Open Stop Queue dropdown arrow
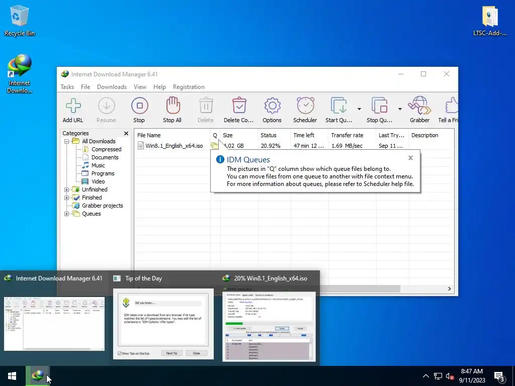This screenshot has width=515, height=386. point(400,109)
